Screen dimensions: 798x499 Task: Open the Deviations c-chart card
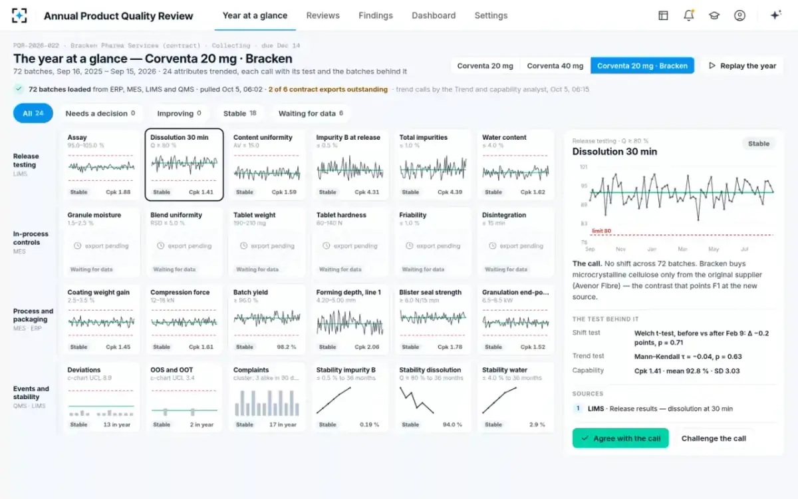101,397
